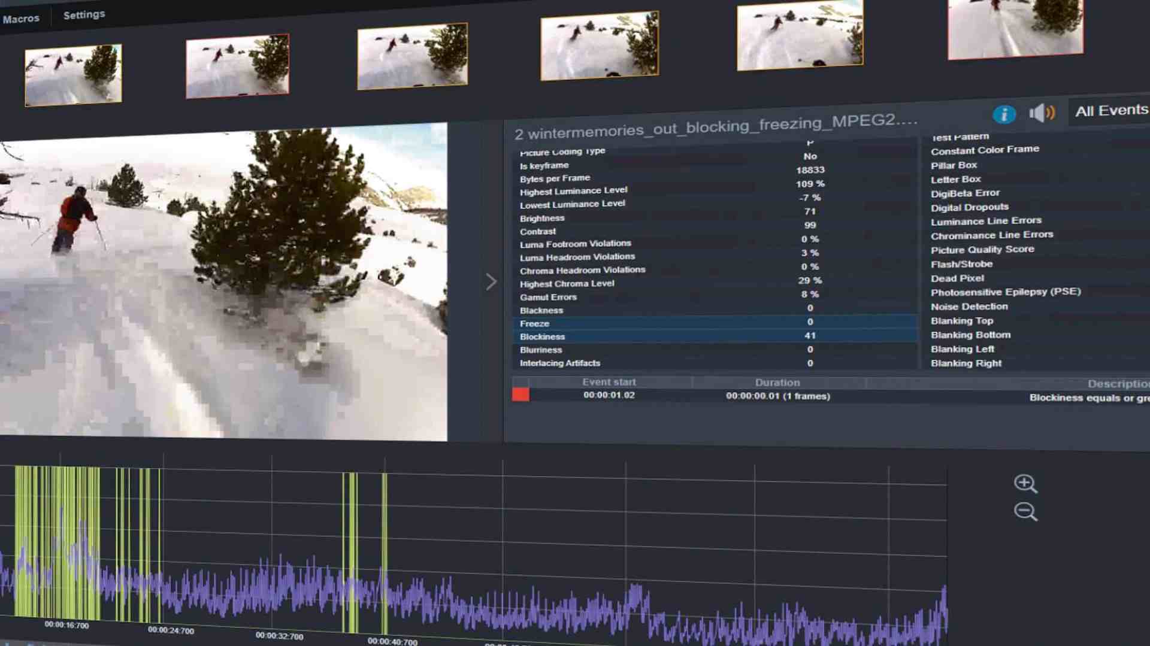
Task: Select the Freeze metric row
Action: point(659,323)
